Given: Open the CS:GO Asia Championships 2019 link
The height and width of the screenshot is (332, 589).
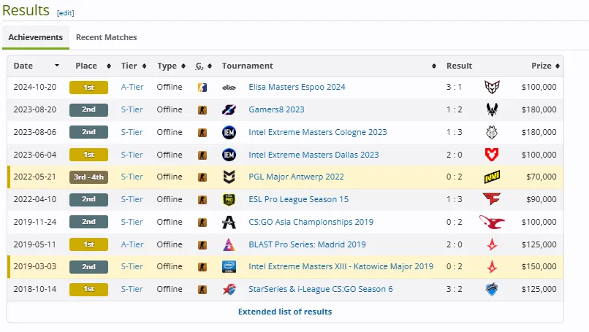Looking at the screenshot, I should point(311,222).
